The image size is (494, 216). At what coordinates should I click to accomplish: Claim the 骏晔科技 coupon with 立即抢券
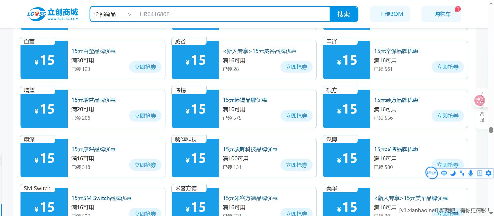(296, 165)
